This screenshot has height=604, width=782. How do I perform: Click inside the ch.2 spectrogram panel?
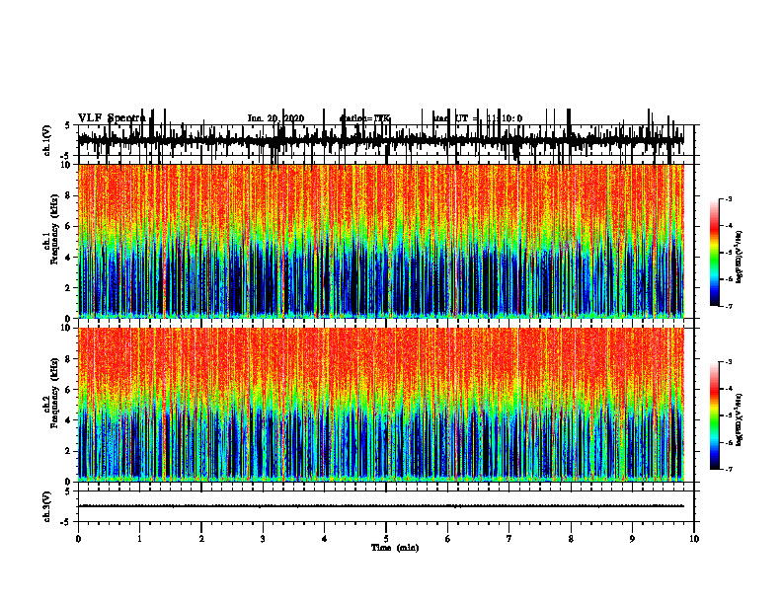(x=381, y=405)
